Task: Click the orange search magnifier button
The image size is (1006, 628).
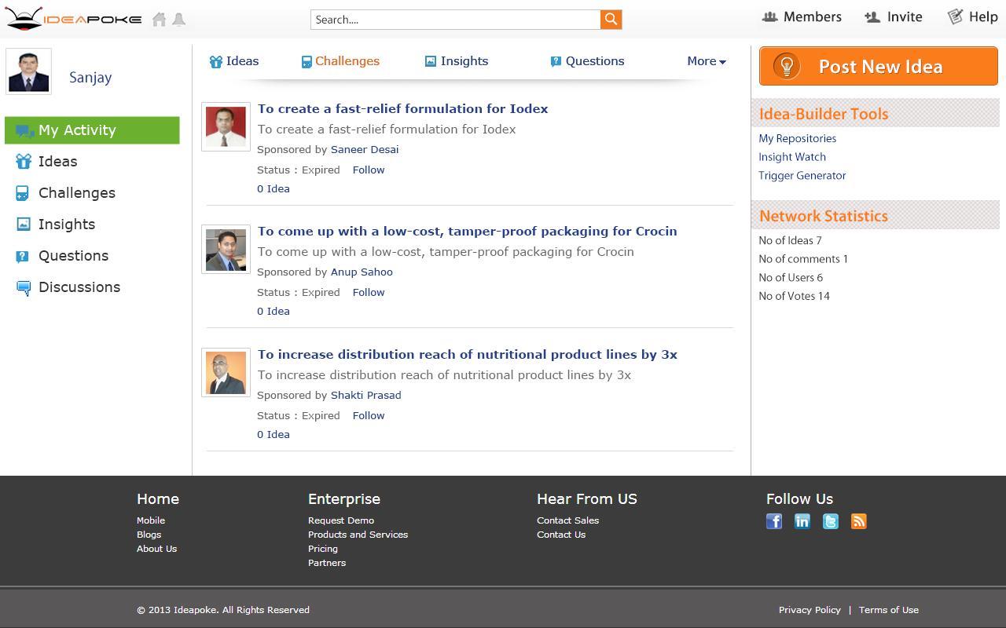Action: pyautogui.click(x=611, y=20)
